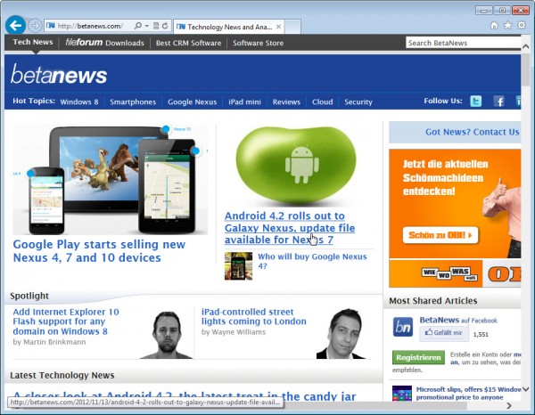Open the Security hot topic

(x=358, y=102)
